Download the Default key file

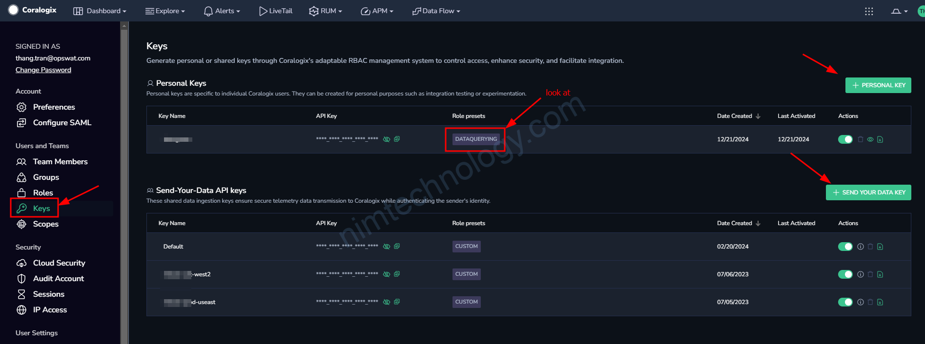(x=880, y=247)
